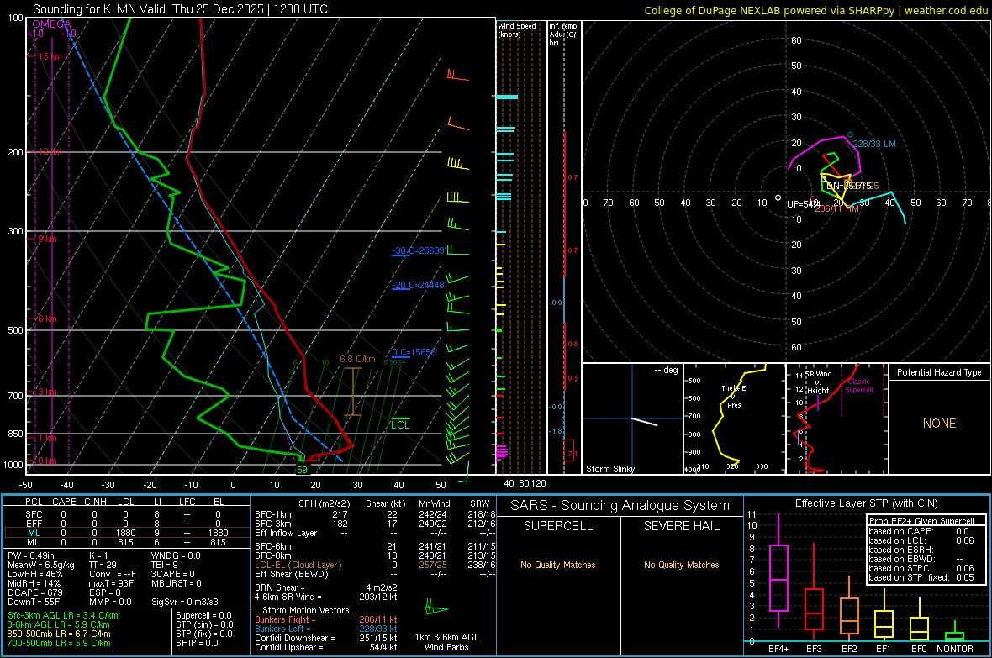Image resolution: width=992 pixels, height=658 pixels.
Task: Click Effective Layer STP title
Action: point(866,503)
